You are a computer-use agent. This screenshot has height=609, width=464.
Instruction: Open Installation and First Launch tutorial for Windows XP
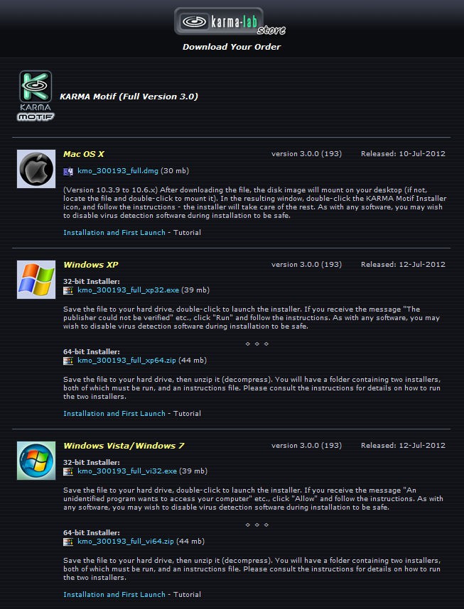114,414
